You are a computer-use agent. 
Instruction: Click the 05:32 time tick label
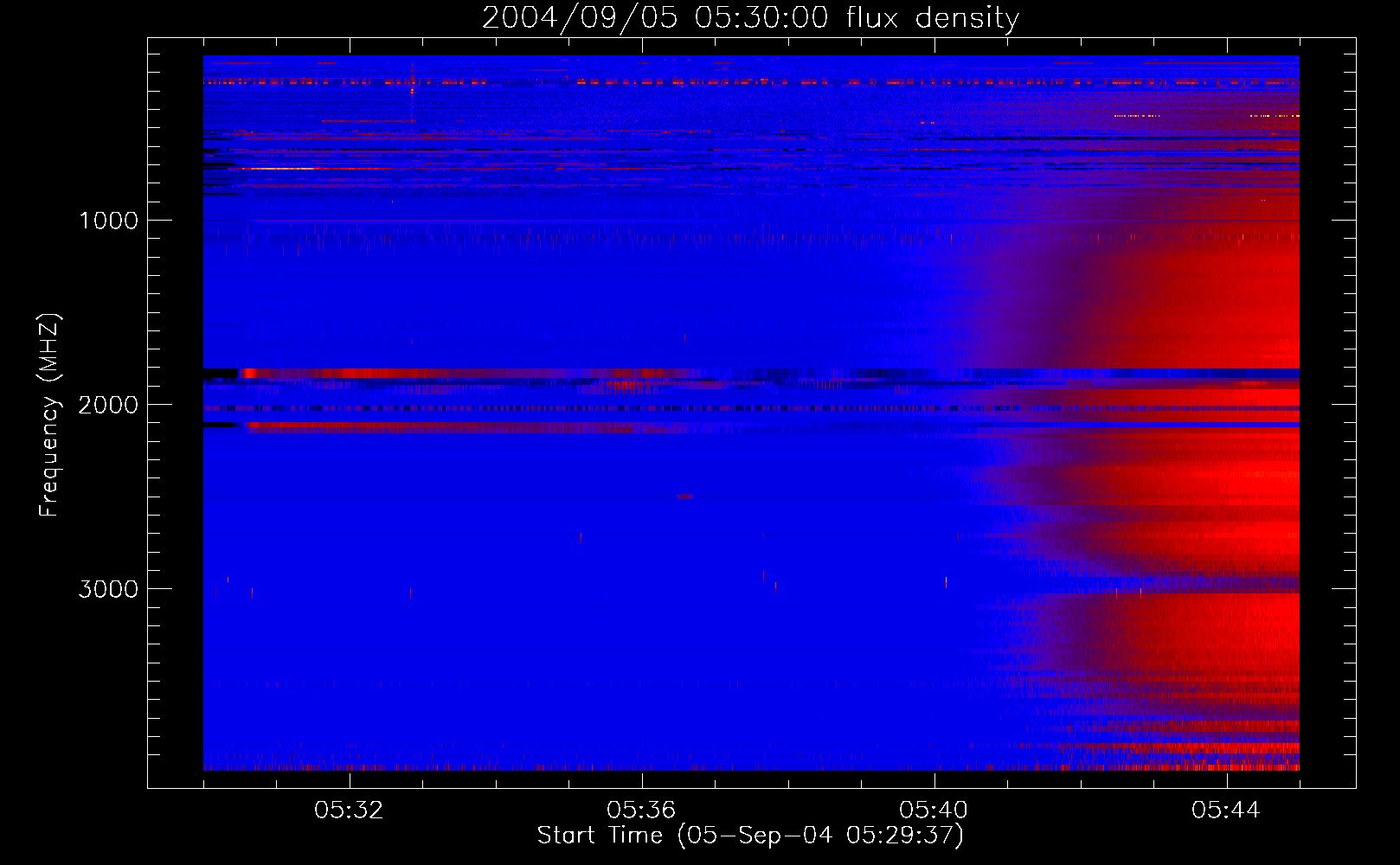click(x=349, y=811)
